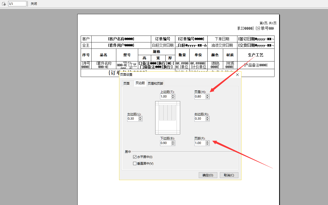Click the 右边距 value field

coord(199,119)
